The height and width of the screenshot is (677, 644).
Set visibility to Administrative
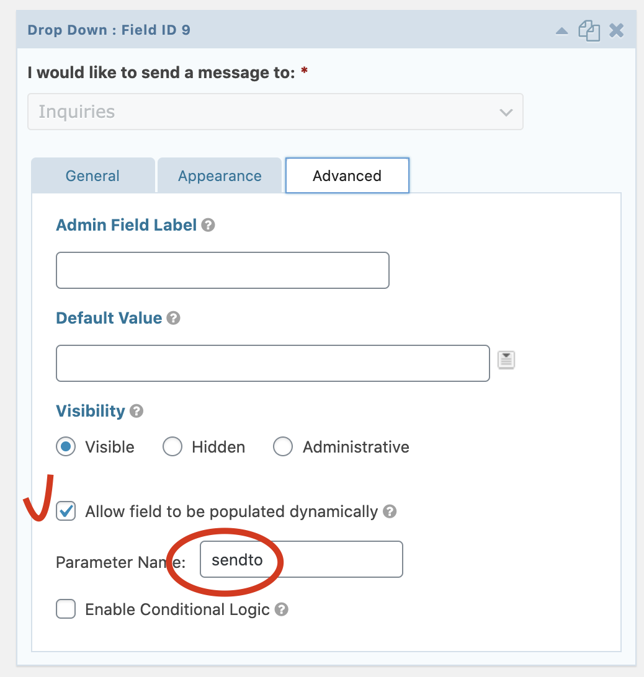coord(283,446)
